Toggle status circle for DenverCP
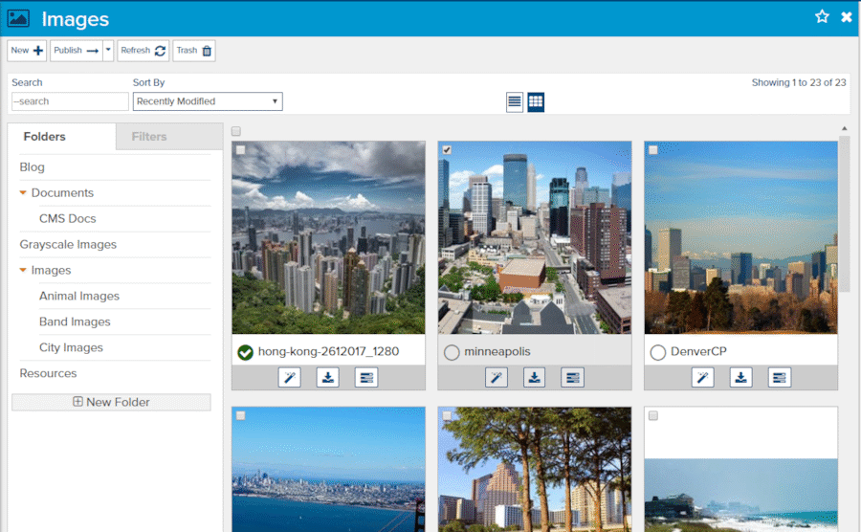This screenshot has height=532, width=861. coord(658,352)
